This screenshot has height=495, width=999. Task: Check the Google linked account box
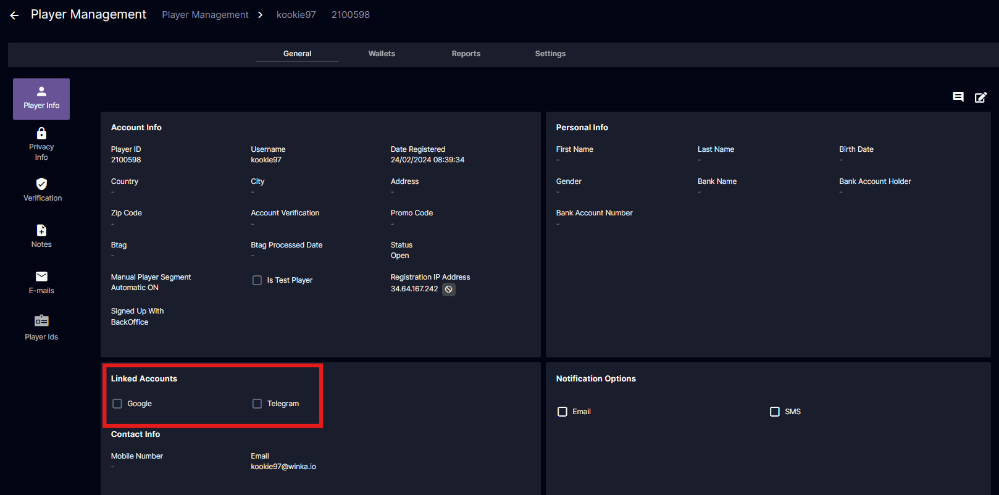point(117,404)
